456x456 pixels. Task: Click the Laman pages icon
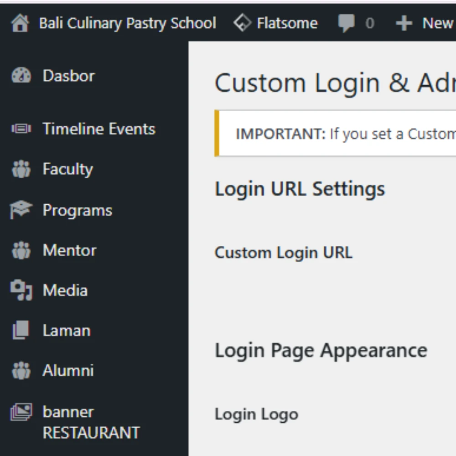[x=21, y=331]
